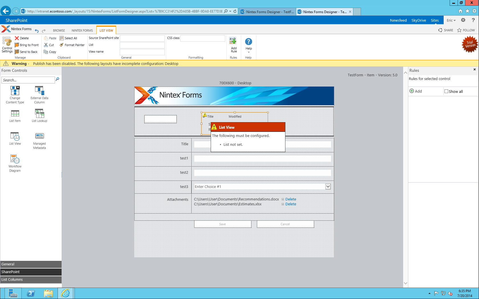Refresh the browser page
The image size is (479, 299).
click(x=235, y=11)
